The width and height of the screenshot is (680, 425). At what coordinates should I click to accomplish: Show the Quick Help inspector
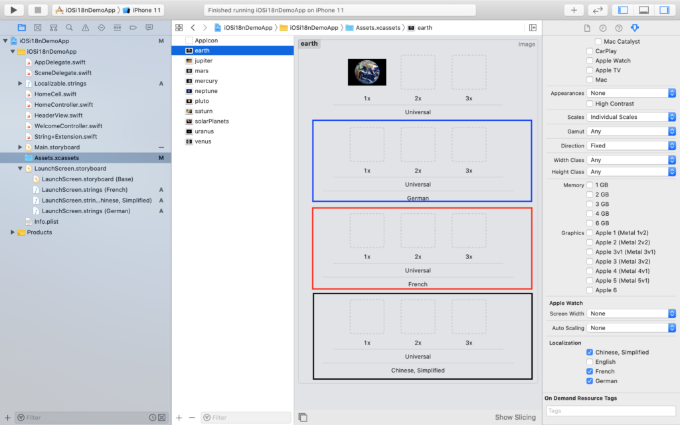619,28
